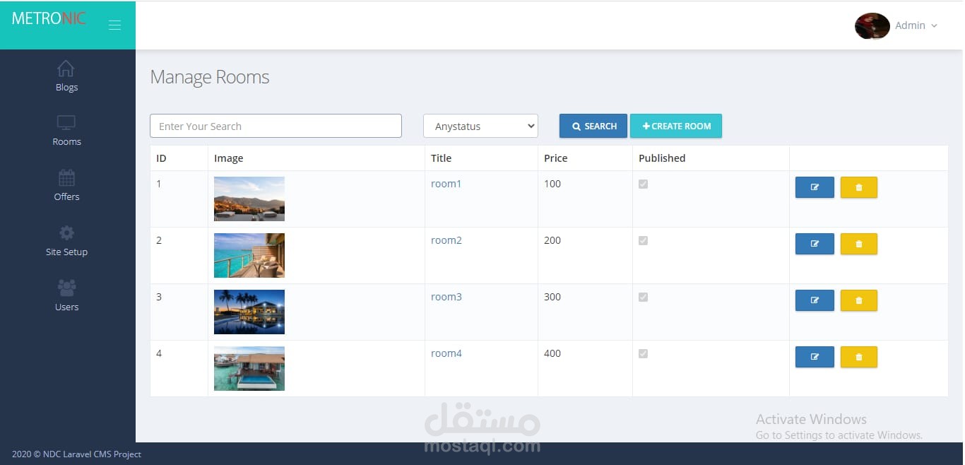Viewport: 965px width, 465px height.
Task: Open the Anystatus dropdown
Action: (x=480, y=126)
